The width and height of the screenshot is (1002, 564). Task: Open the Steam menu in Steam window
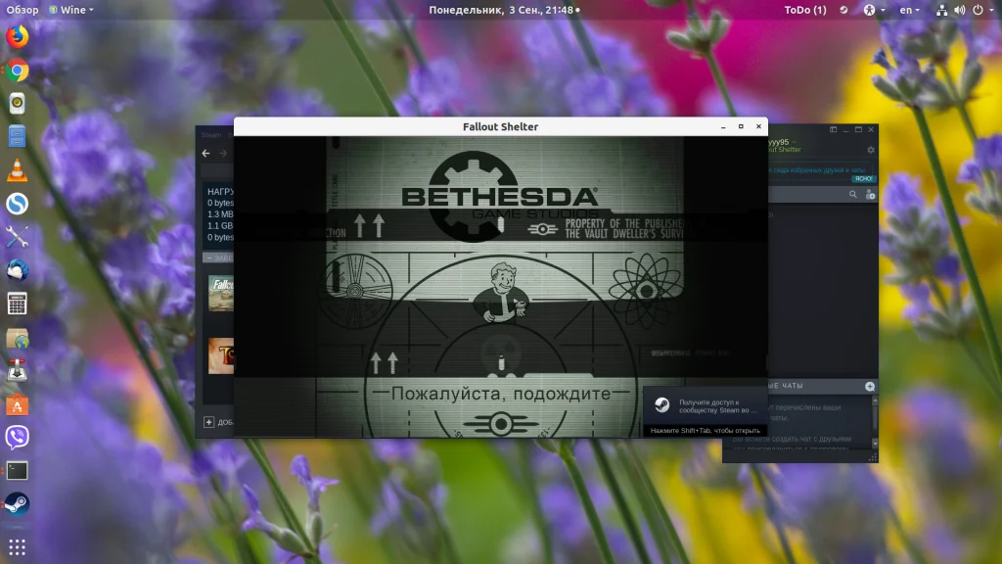coord(211,135)
